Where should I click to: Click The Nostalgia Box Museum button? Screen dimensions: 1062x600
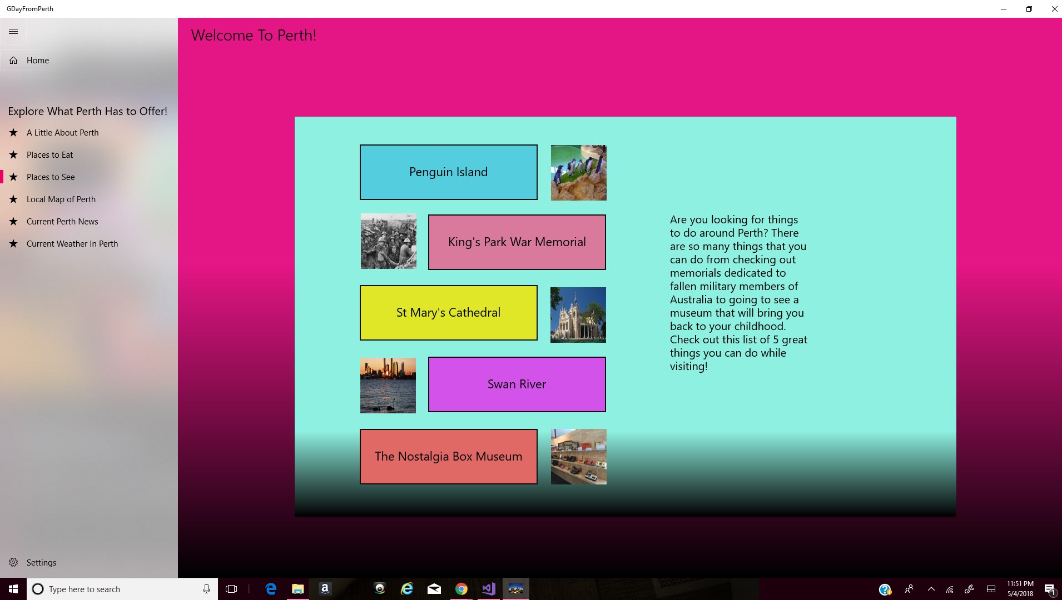(449, 457)
